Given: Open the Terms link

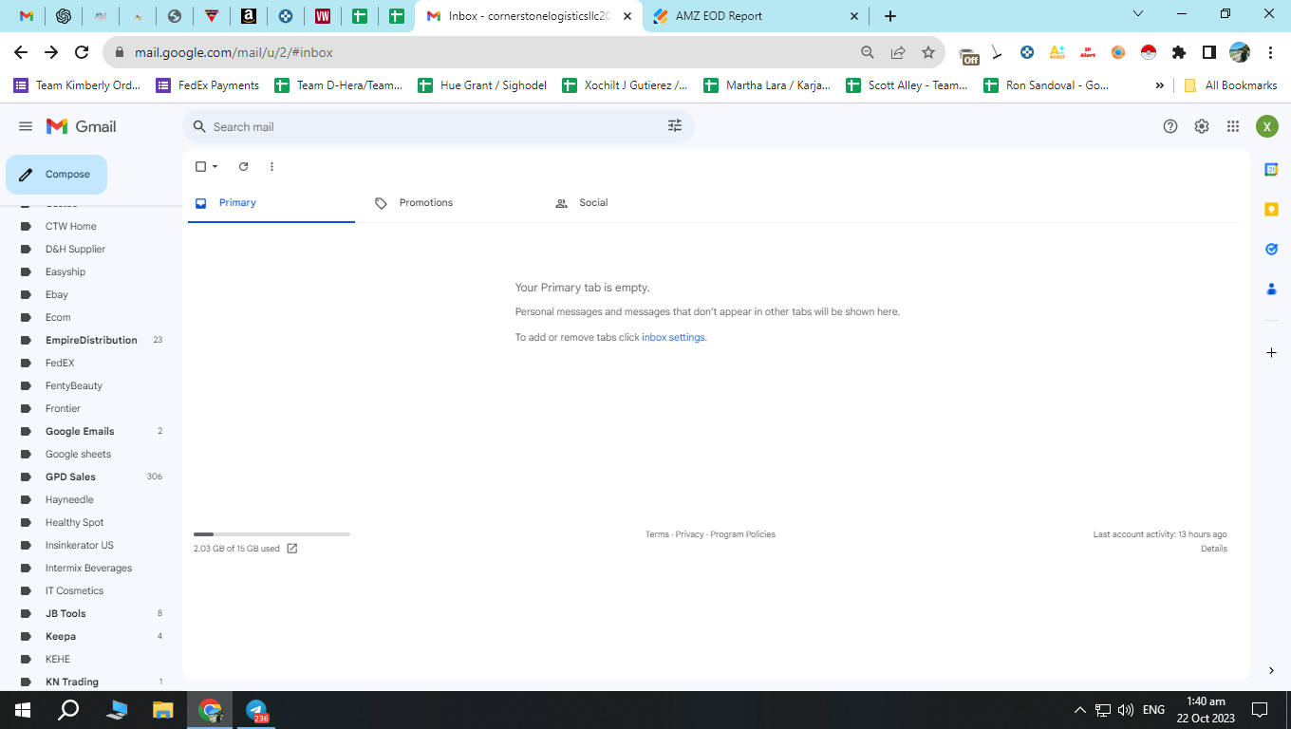Looking at the screenshot, I should coord(657,534).
